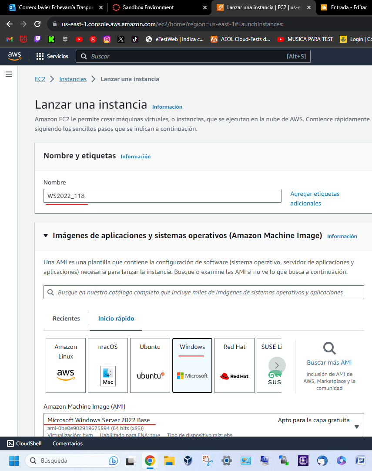Click Comentarios in the bottom bar
Screen dimensions: 372x471
tap(67, 444)
